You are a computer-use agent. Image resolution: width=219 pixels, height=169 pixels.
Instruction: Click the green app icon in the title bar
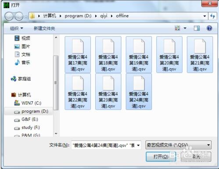tap(7, 5)
